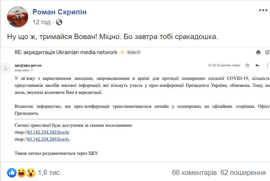The image size is (270, 181).
Task: Open email in new window icon
Action: click(267, 52)
